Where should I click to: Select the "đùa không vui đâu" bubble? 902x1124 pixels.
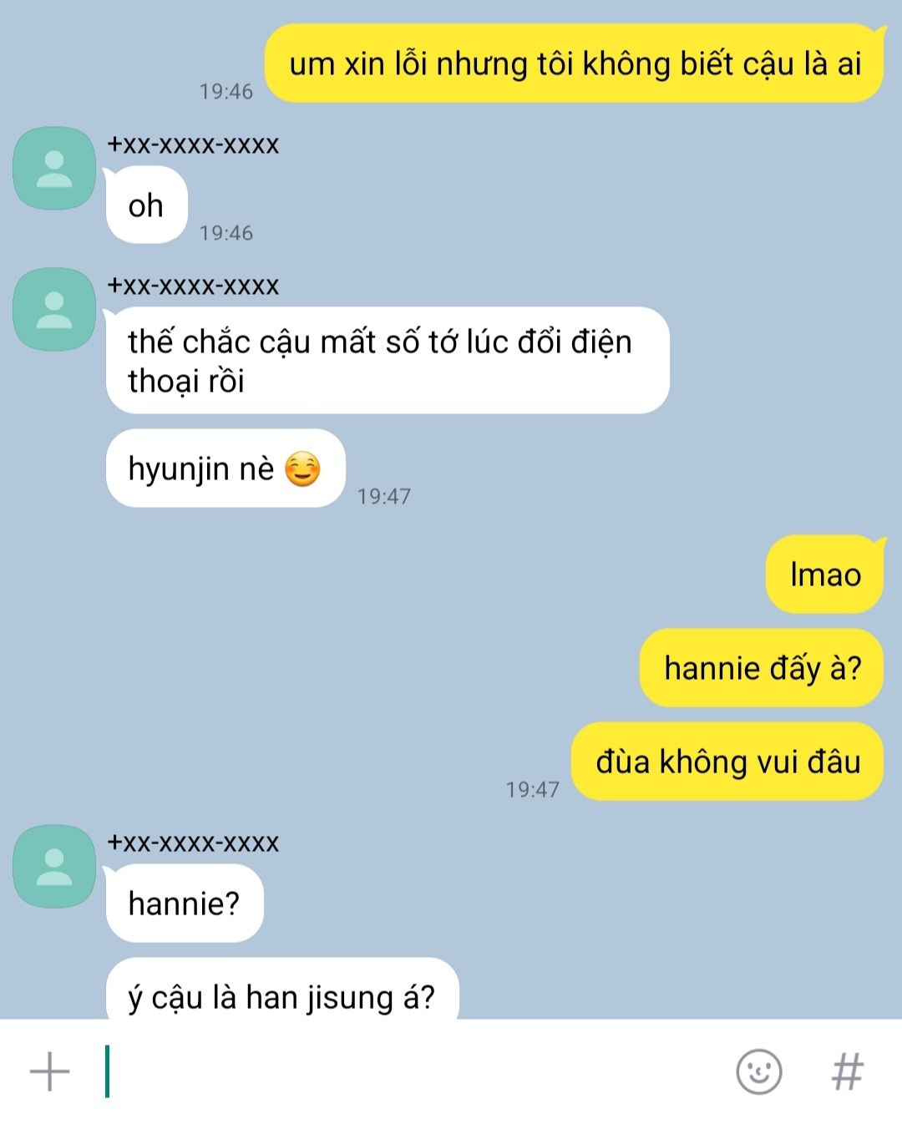[x=727, y=762]
